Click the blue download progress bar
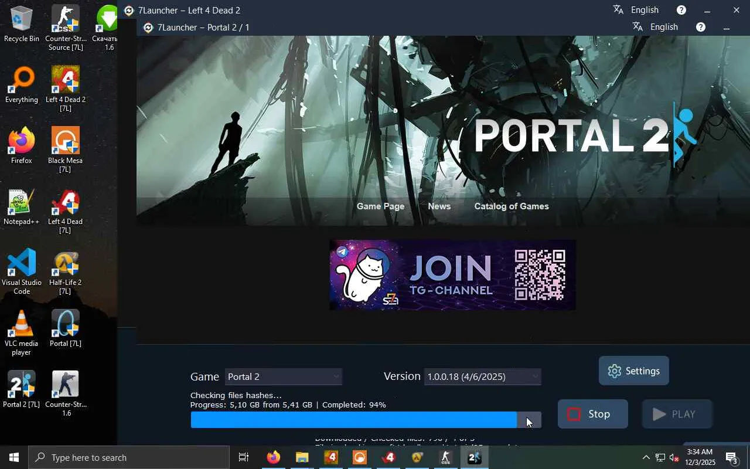 click(366, 420)
